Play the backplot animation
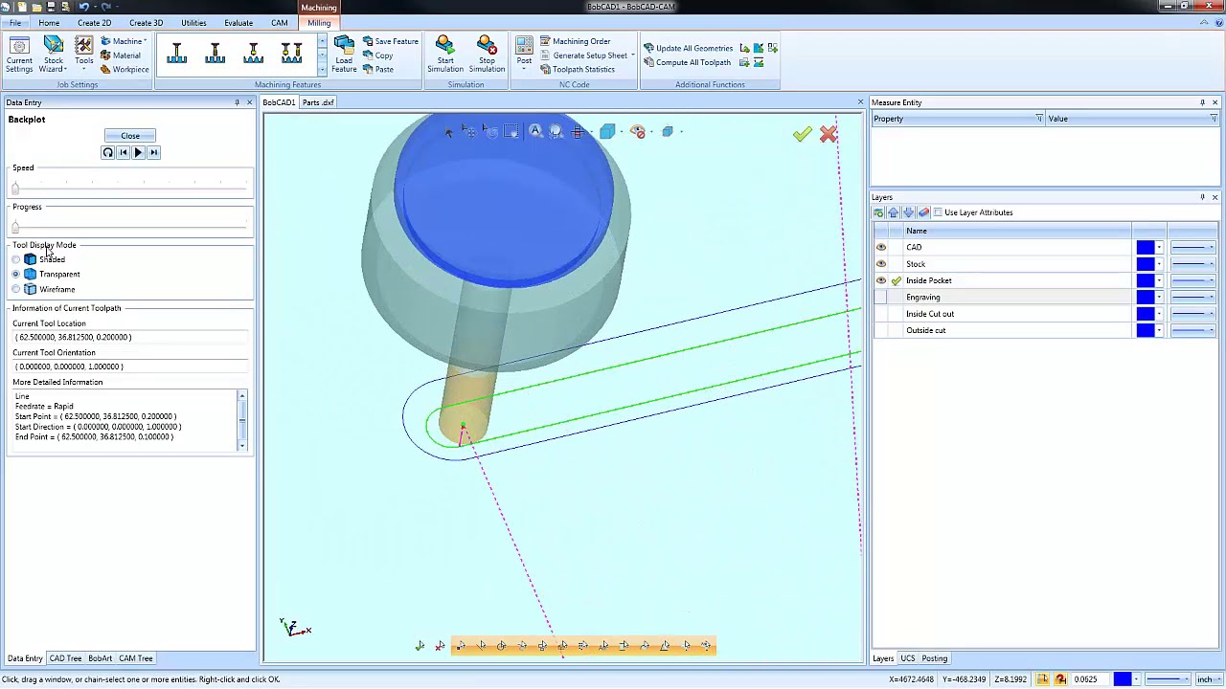The width and height of the screenshot is (1226, 689). (138, 152)
